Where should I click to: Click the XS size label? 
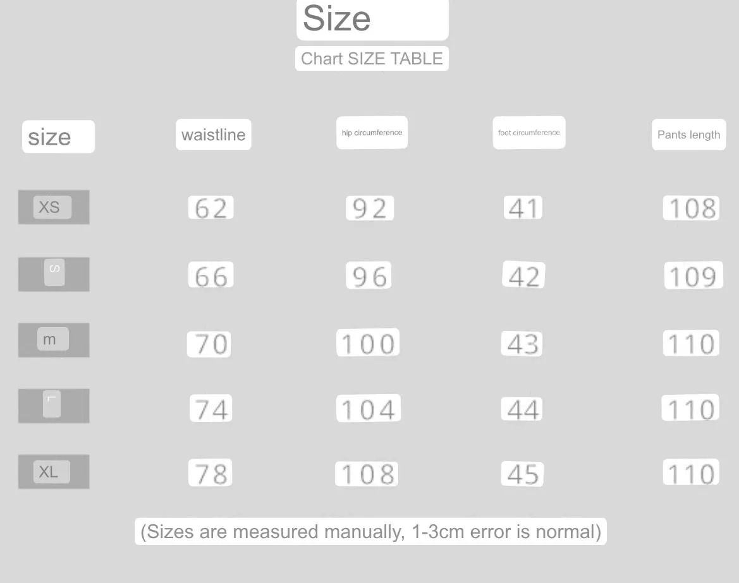(52, 207)
